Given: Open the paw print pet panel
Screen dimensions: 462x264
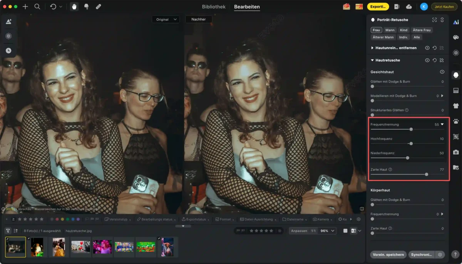Looking at the screenshot, I should click(456, 121).
